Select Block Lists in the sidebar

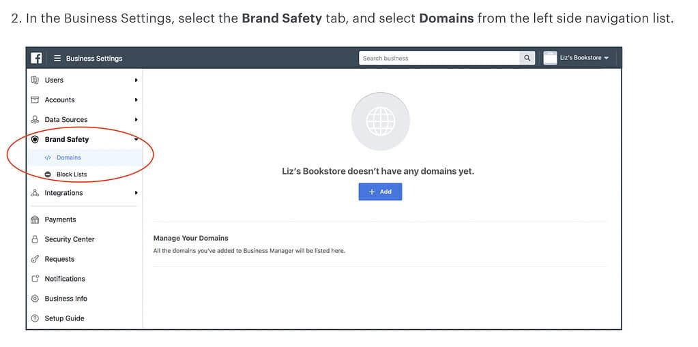pyautogui.click(x=71, y=175)
